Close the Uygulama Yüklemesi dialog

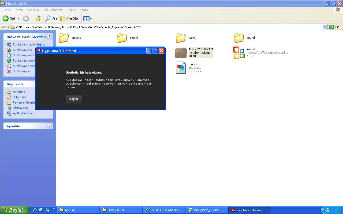pyautogui.click(x=161, y=51)
